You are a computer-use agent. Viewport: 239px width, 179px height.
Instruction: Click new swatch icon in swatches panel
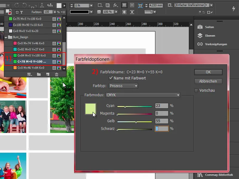[48, 74]
